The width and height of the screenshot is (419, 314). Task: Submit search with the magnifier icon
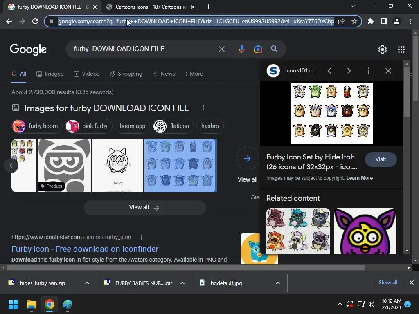pyautogui.click(x=274, y=49)
